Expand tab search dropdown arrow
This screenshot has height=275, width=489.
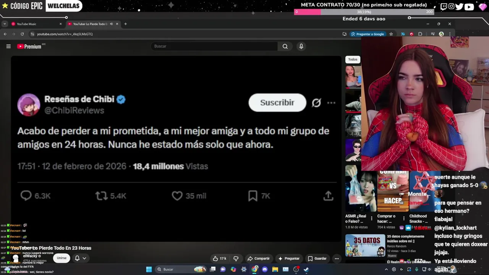[5, 24]
